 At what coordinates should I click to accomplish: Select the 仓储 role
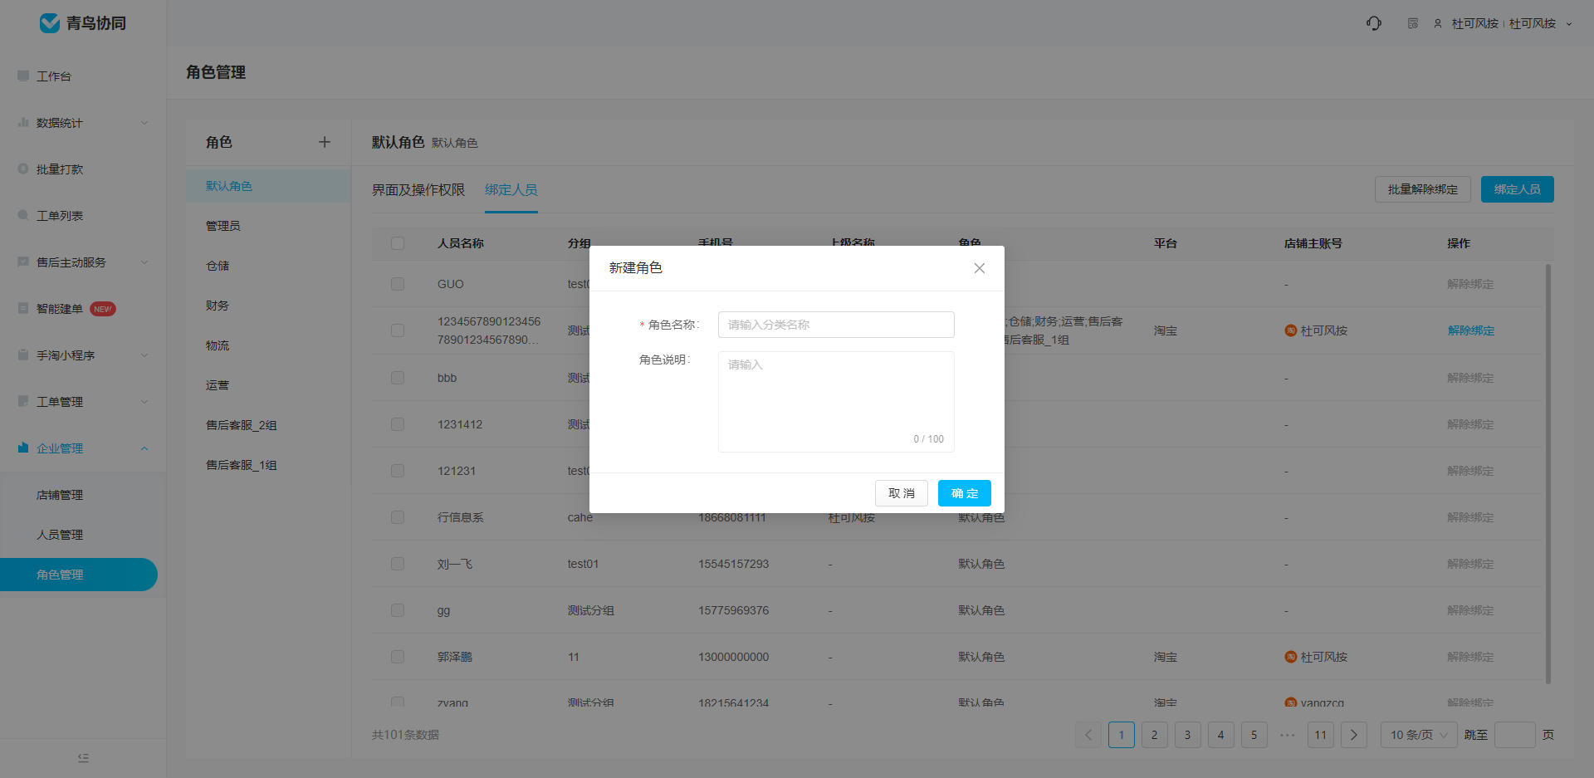(268, 266)
